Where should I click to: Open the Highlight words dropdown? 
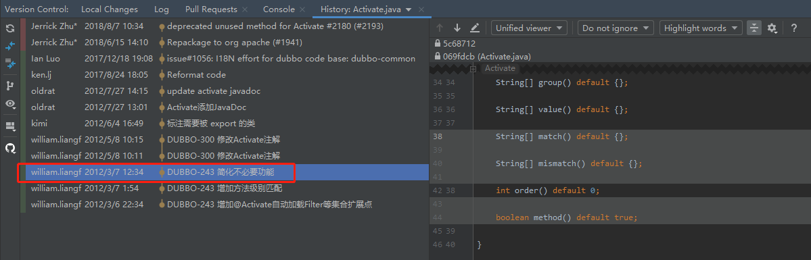701,28
